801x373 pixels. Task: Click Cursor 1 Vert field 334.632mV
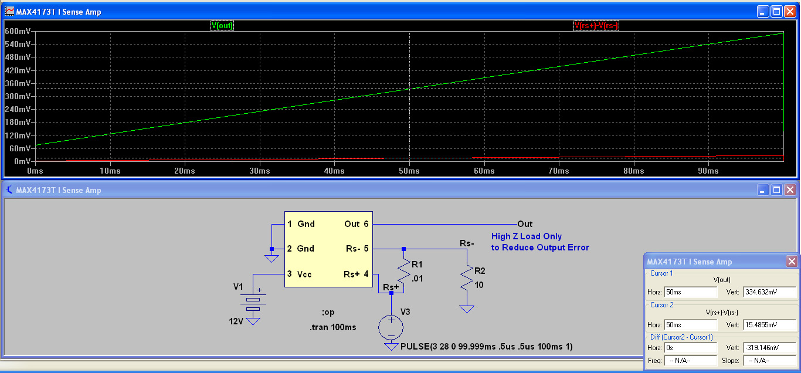coord(769,292)
